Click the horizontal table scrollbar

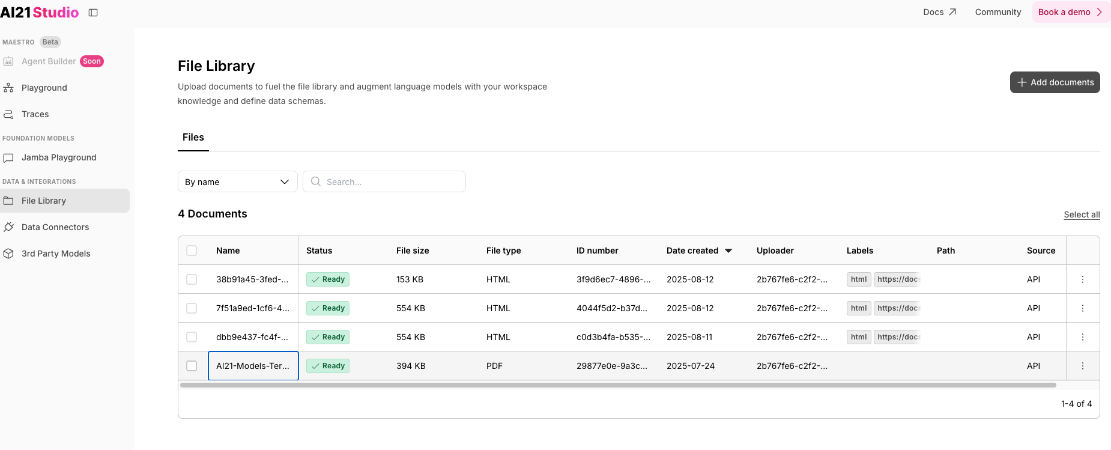618,385
